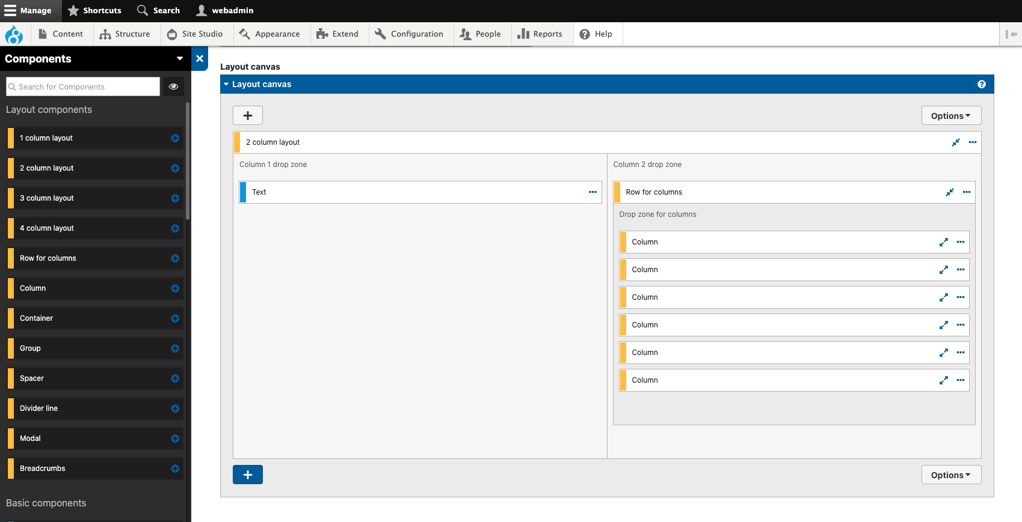Select the Text component on canvas
1022x522 pixels.
420,192
